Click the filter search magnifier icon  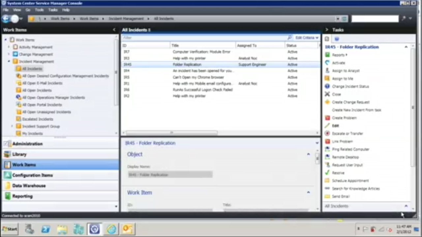pos(289,38)
